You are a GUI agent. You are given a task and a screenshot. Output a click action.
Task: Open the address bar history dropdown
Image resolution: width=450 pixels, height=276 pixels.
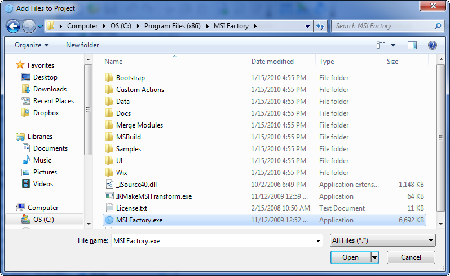307,26
